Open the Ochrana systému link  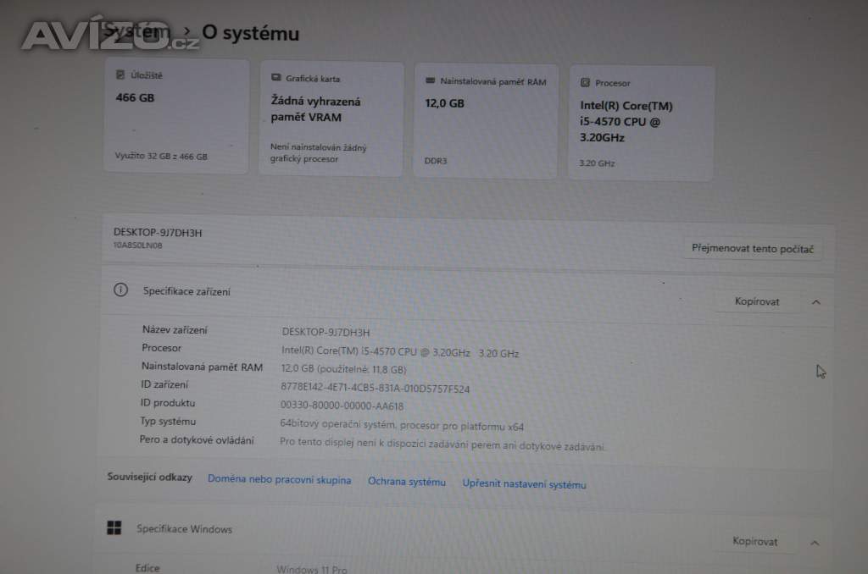[406, 482]
